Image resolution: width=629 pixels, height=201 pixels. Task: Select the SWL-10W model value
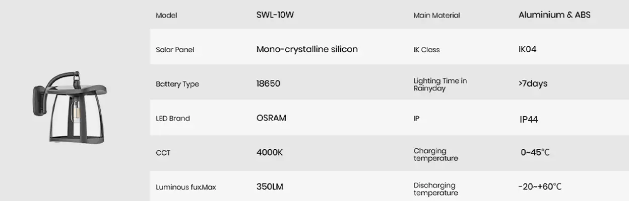[275, 15]
